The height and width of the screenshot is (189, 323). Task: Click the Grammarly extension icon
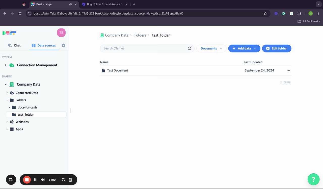click(284, 13)
